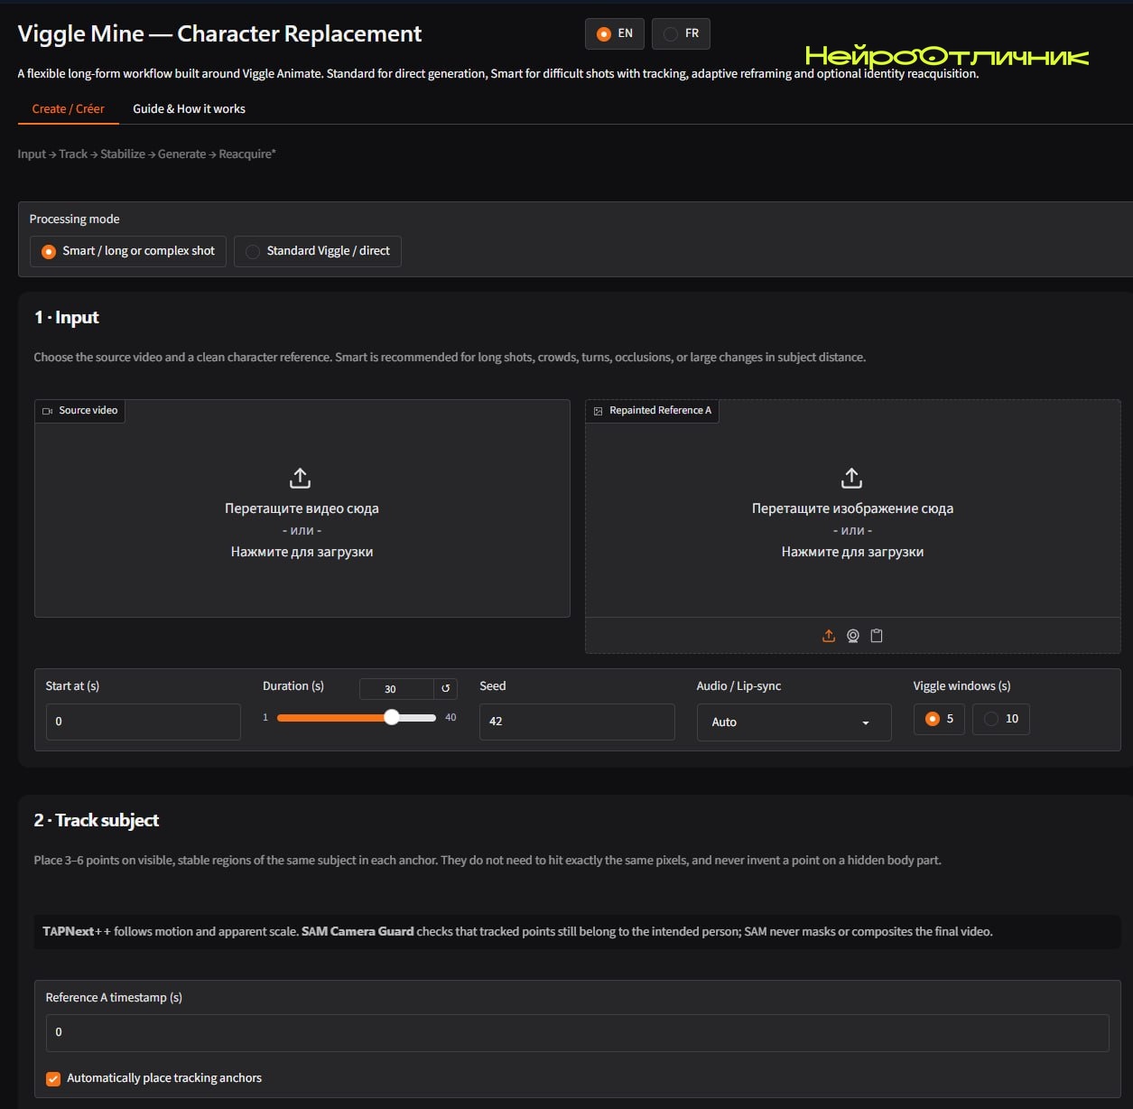The image size is (1133, 1109).
Task: Uncheck Automatically place tracking anchors
Action: click(x=53, y=1078)
